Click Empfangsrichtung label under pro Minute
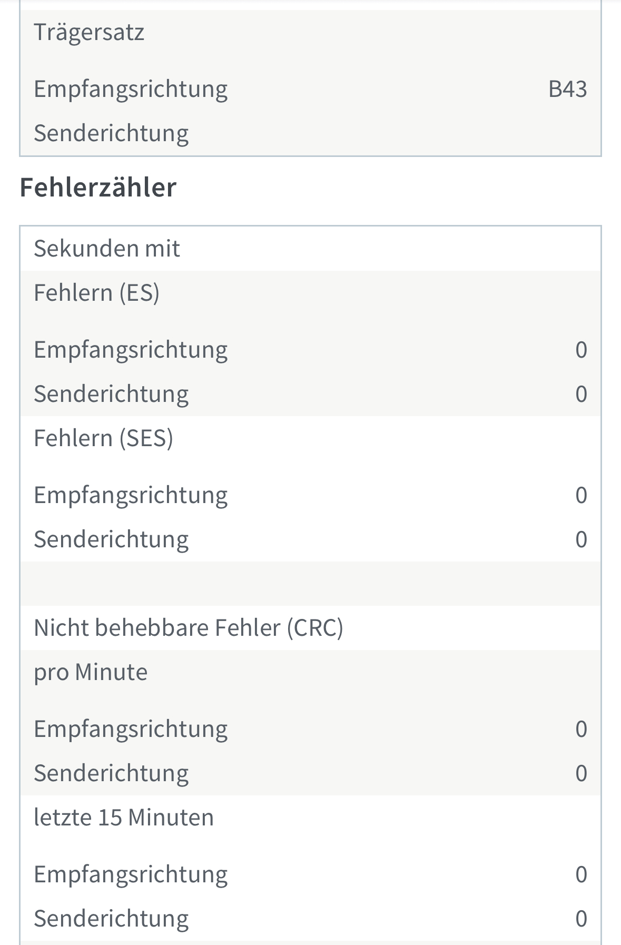621x945 pixels. [x=131, y=729]
